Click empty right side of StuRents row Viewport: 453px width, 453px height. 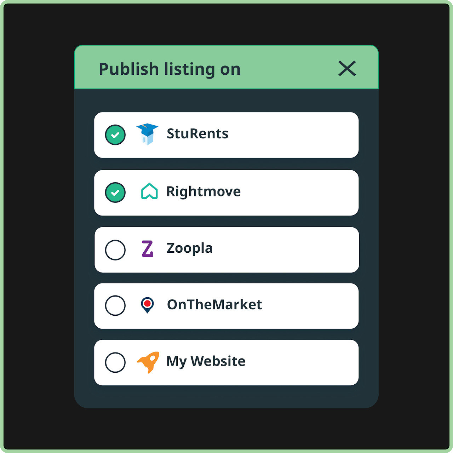[301, 135]
